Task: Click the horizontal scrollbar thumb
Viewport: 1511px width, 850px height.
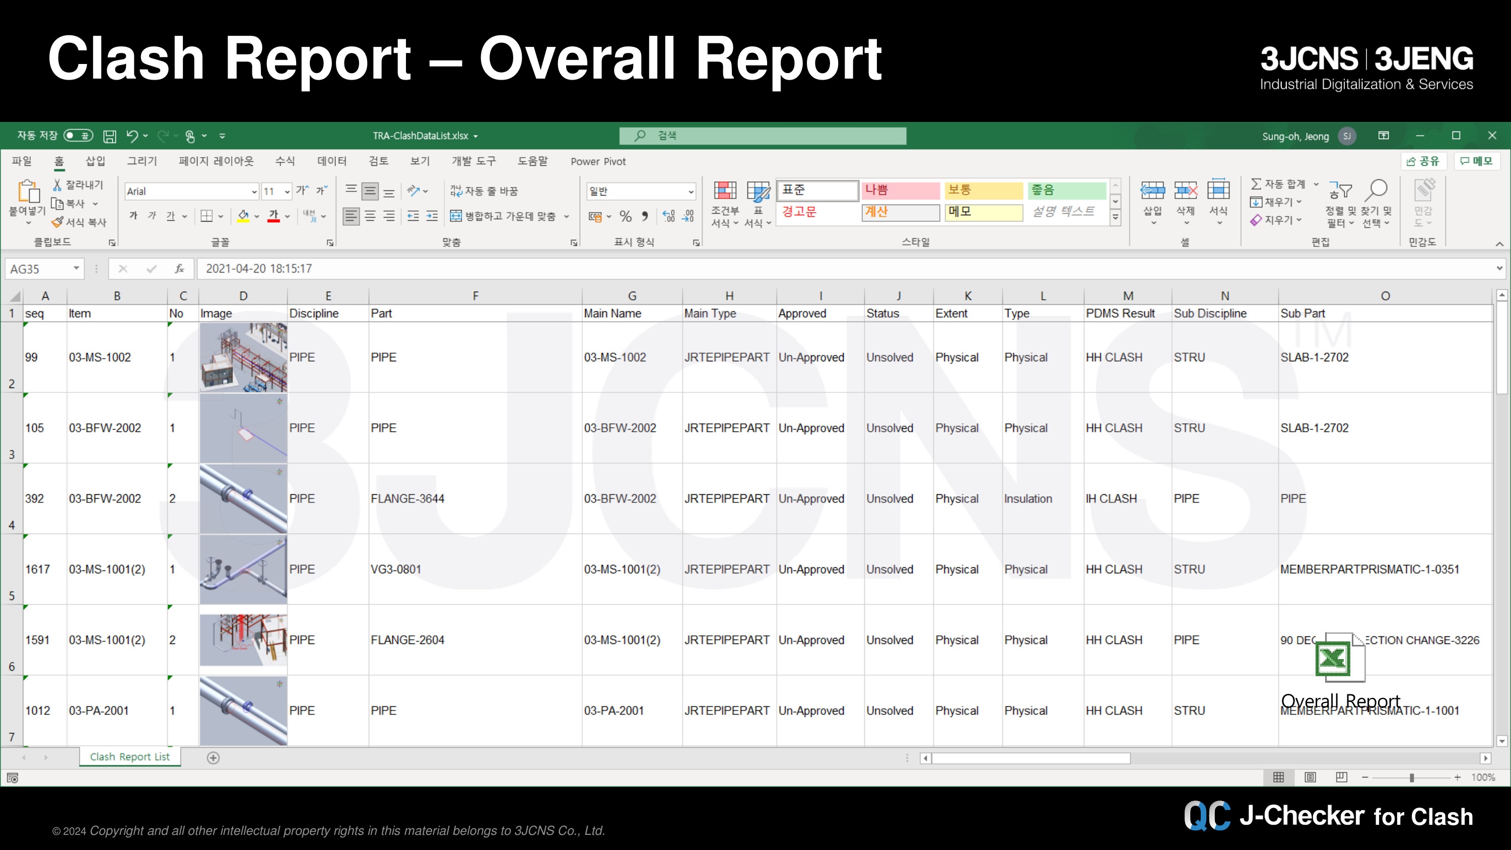Action: [x=1031, y=758]
